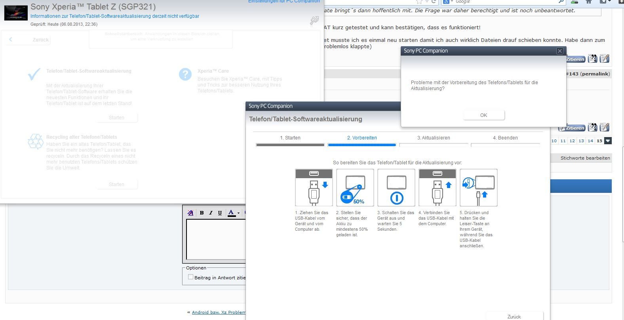Click the Xperia Tablet Z device thumbnail
Screen dimensions: 624x320
click(16, 13)
